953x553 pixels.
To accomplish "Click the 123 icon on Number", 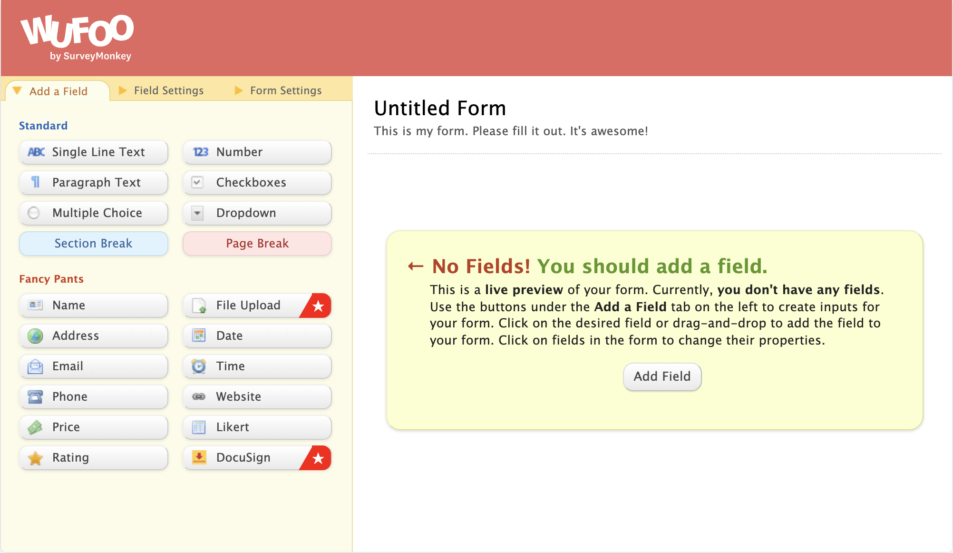I will [200, 152].
